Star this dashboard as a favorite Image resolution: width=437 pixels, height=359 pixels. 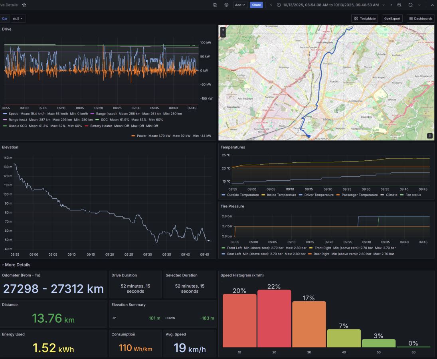24,5
